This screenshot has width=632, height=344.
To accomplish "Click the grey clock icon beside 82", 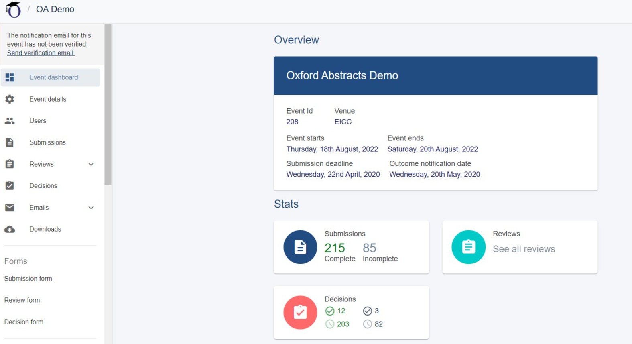I will coord(367,324).
